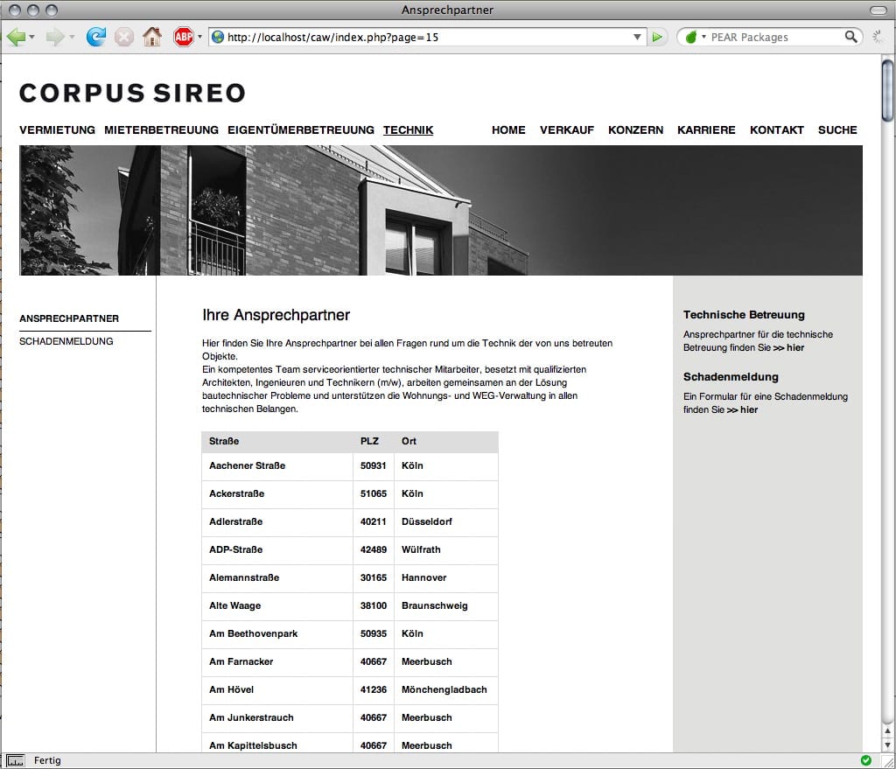Screen dimensions: 896x769
Task: Click the PLZ column header
Action: coord(369,441)
